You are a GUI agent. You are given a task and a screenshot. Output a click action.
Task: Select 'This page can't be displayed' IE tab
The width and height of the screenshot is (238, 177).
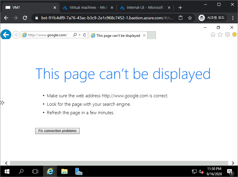coord(118,35)
